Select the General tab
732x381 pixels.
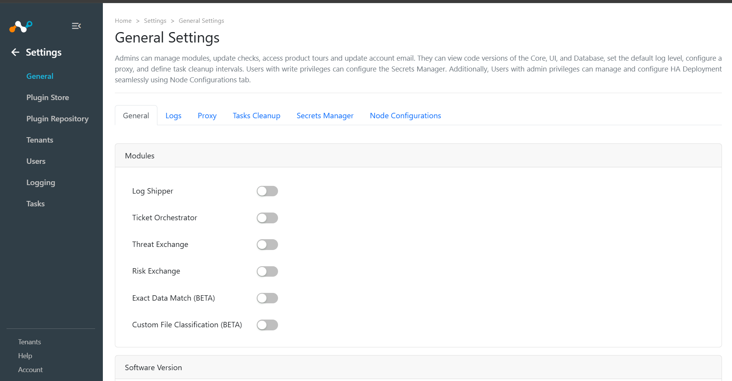point(136,116)
